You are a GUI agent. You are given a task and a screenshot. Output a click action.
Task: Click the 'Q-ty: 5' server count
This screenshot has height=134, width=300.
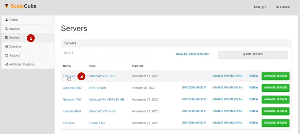click(69, 53)
